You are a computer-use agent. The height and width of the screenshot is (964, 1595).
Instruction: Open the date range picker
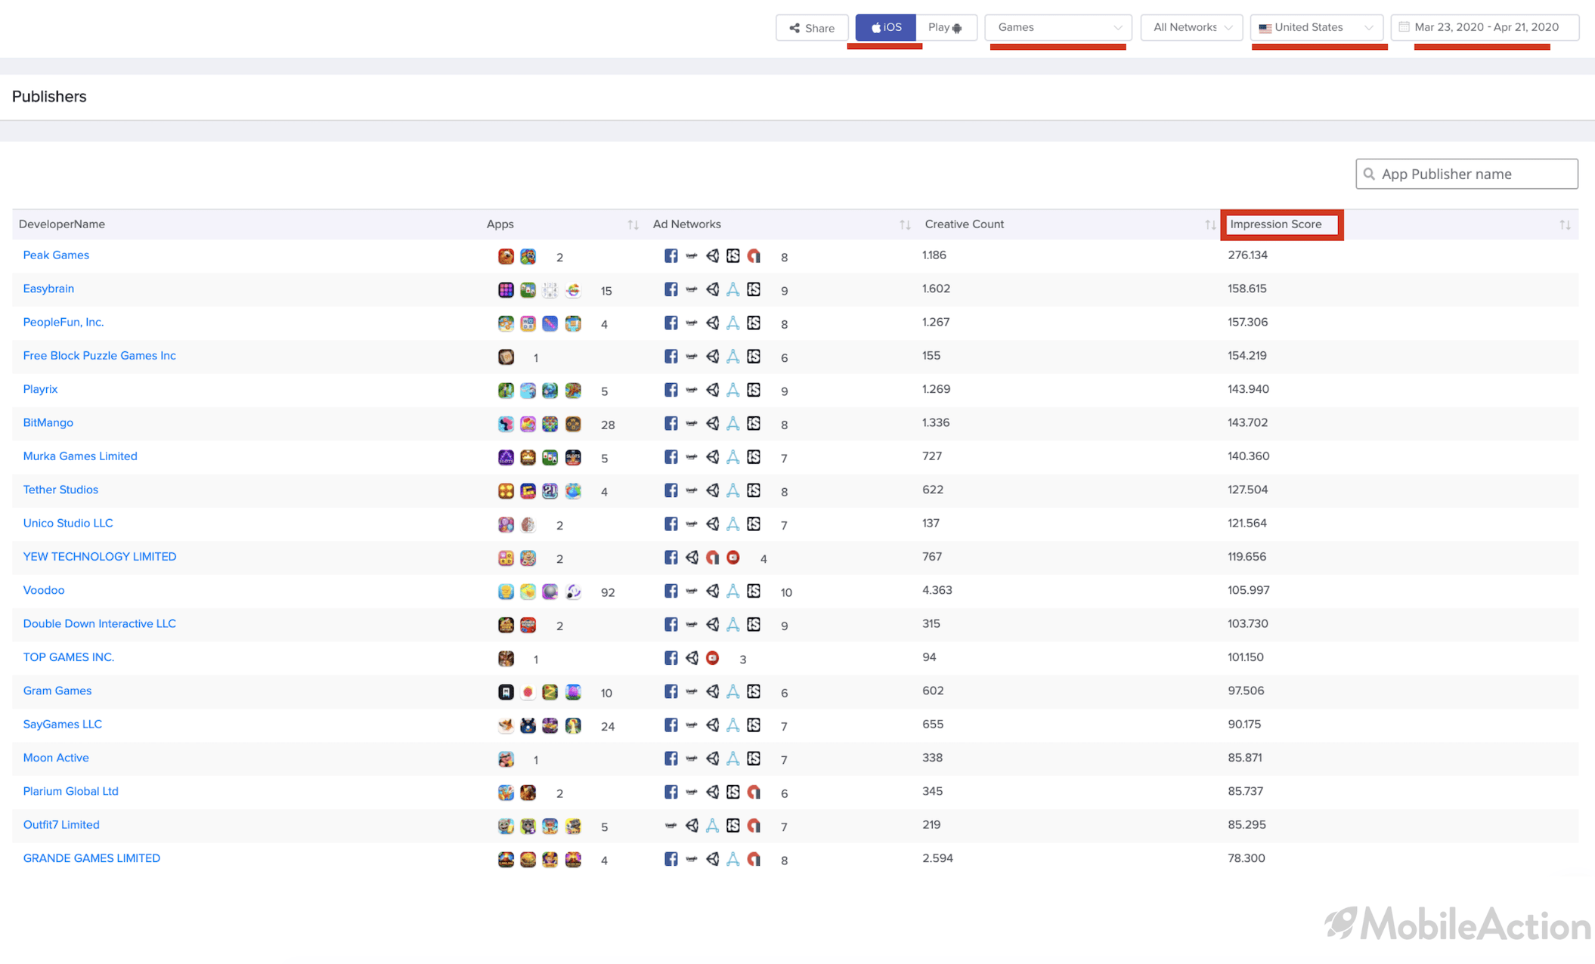tap(1485, 27)
